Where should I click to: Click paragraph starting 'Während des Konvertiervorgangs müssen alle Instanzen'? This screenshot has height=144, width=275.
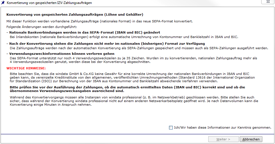coord(134,101)
